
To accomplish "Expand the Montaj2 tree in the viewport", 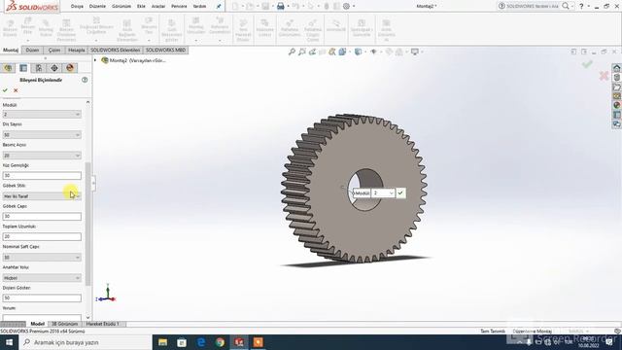I will (x=95, y=60).
